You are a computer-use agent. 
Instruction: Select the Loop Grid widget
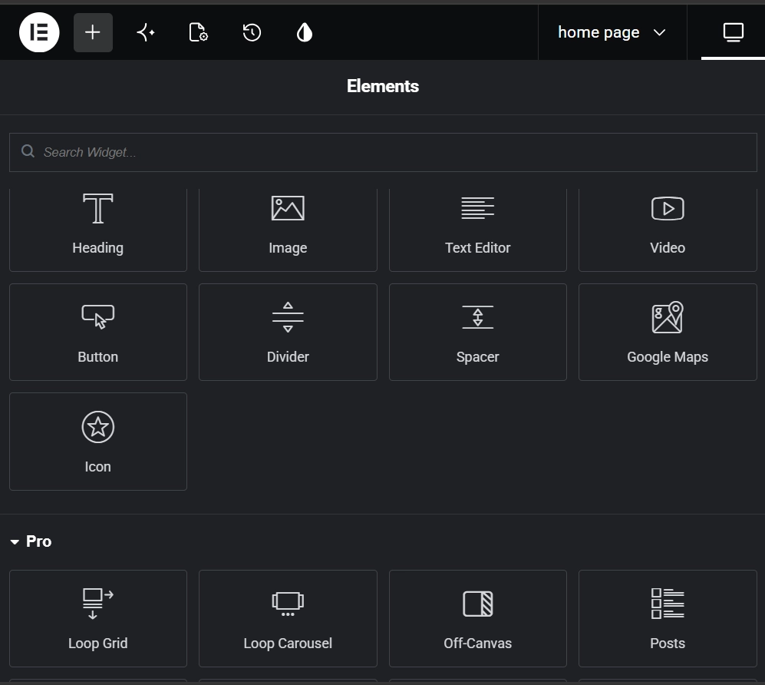[x=98, y=618]
